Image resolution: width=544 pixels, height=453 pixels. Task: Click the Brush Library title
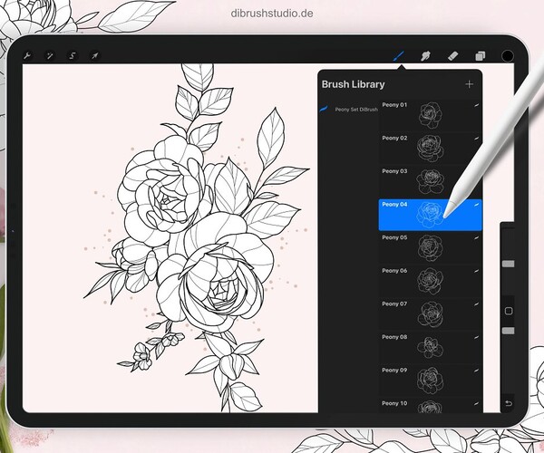pos(354,84)
